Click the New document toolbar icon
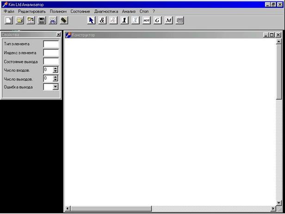The width and height of the screenshot is (285, 214). 8,20
